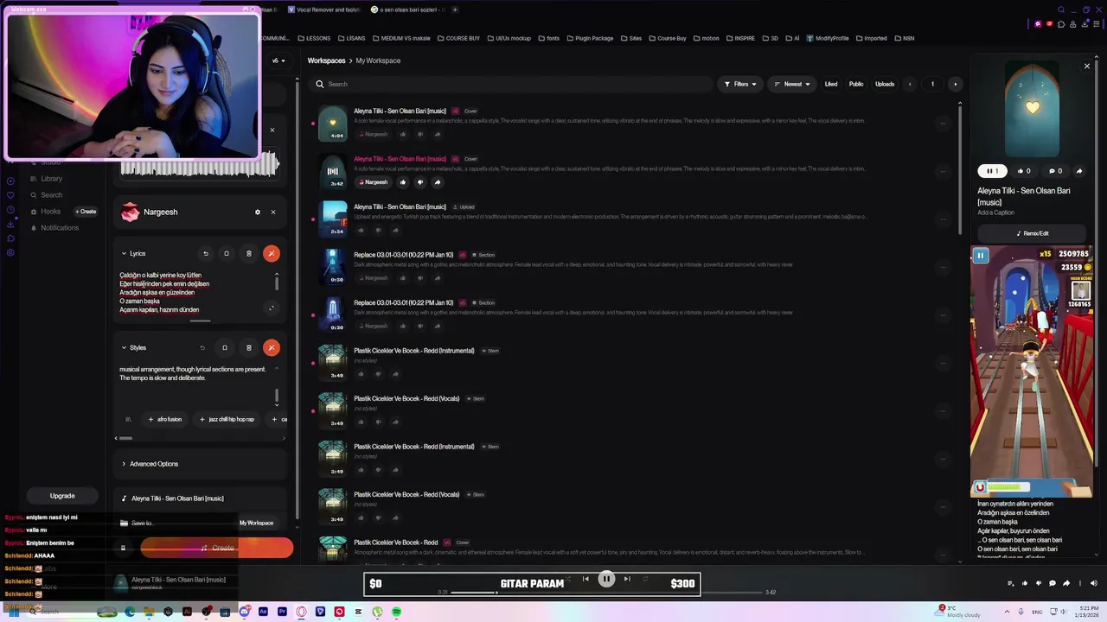Open more options for the first Sen Olsan Bari track

943,123
